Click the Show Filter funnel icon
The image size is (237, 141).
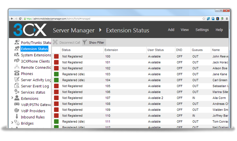[x=85, y=42]
